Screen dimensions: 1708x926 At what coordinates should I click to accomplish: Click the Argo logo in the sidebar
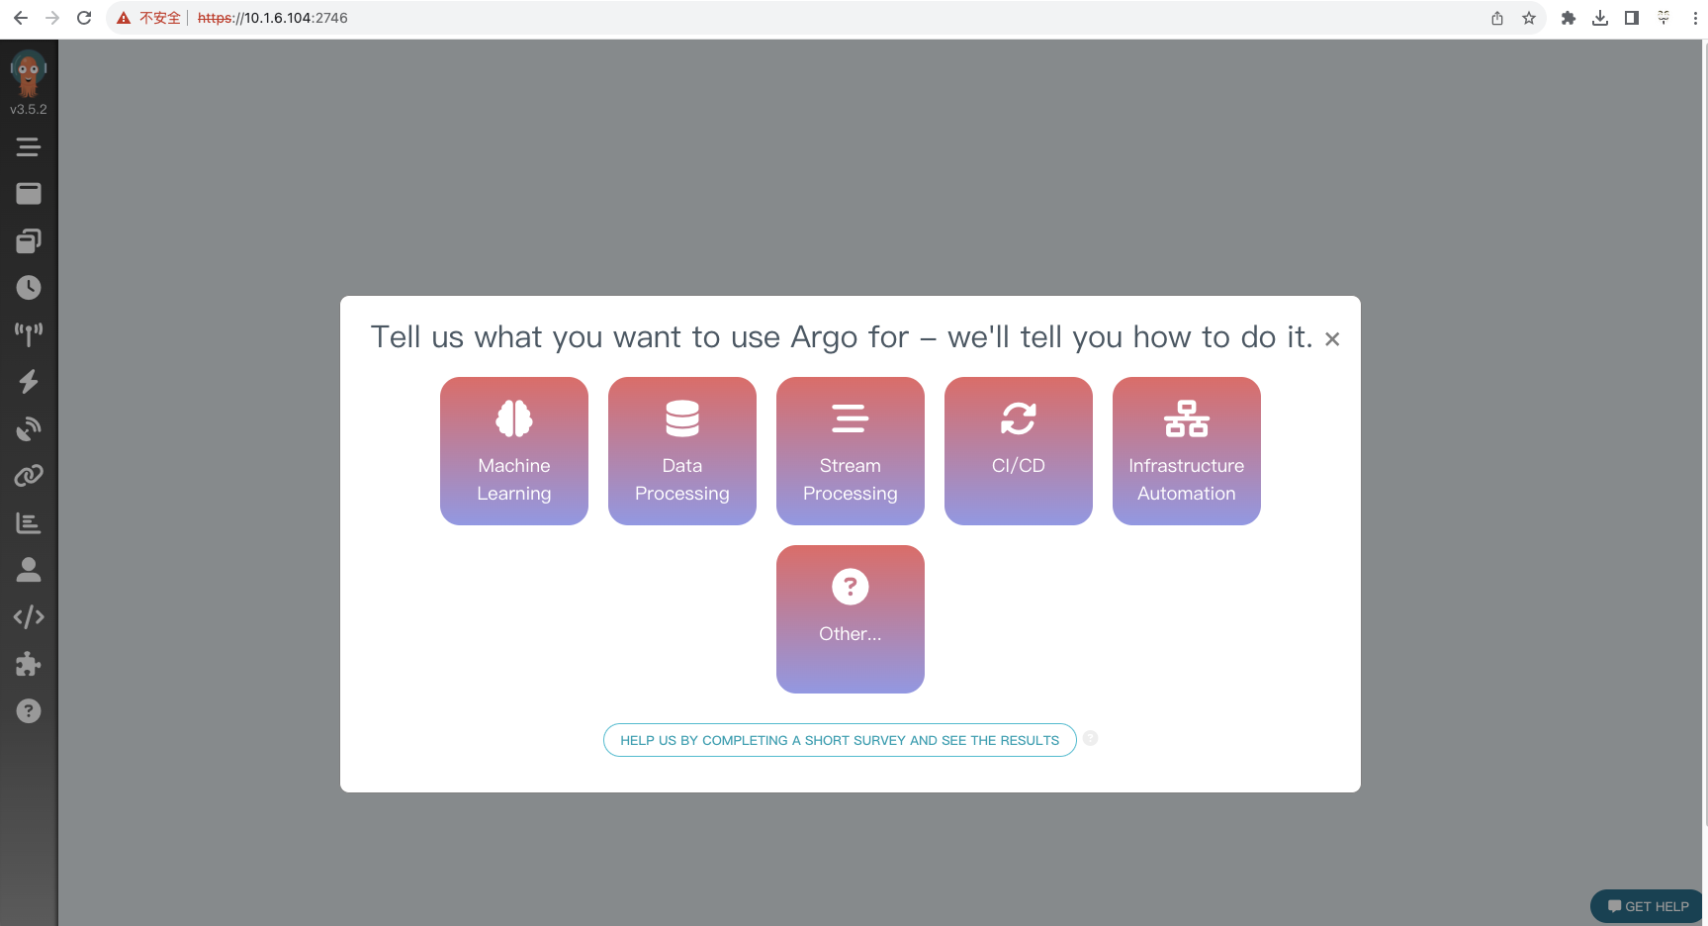pyautogui.click(x=29, y=72)
